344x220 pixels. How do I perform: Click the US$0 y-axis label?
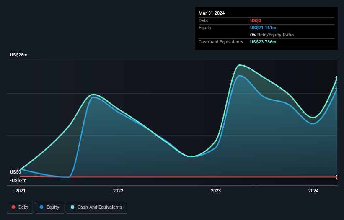tap(16, 172)
